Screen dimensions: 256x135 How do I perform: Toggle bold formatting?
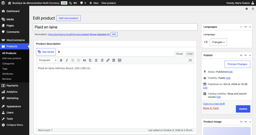(x=61, y=60)
